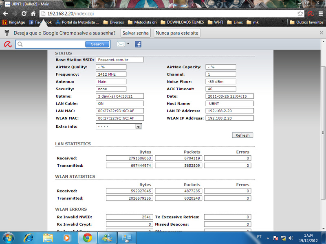This screenshot has height=244, width=326.
Task: Launch Internet Explorer from taskbar
Action: coord(29,238)
